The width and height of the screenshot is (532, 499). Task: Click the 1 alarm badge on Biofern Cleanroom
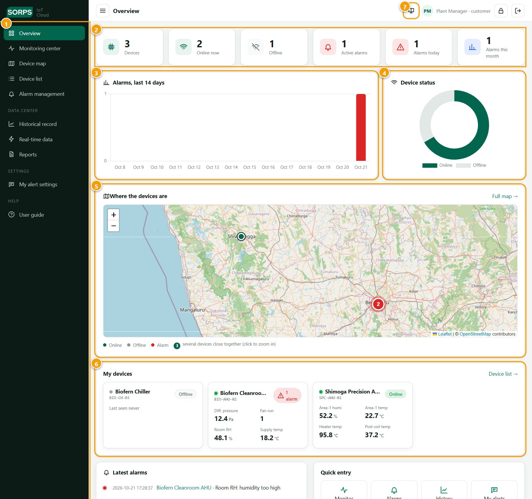287,396
